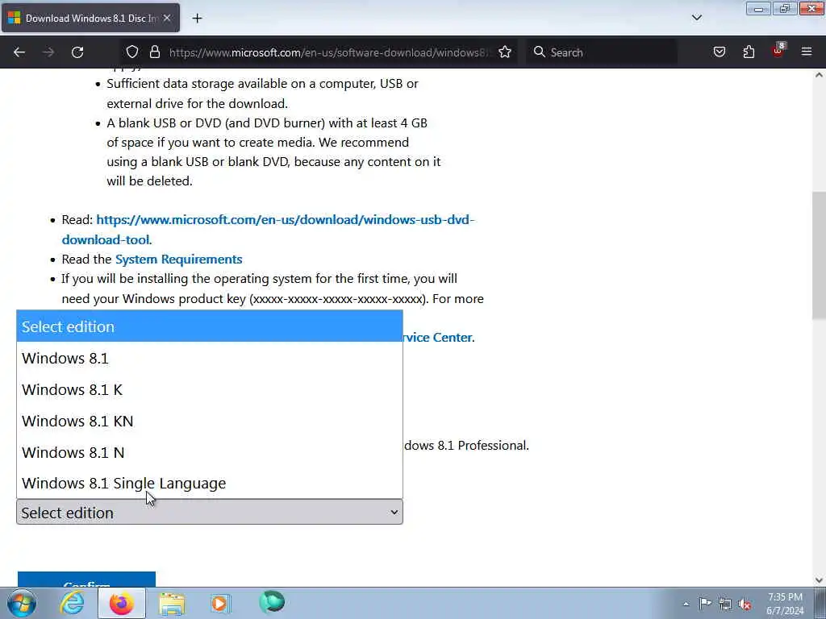Click the Firefox taskbar icon
Viewport: 826px width, 619px height.
[x=122, y=603]
